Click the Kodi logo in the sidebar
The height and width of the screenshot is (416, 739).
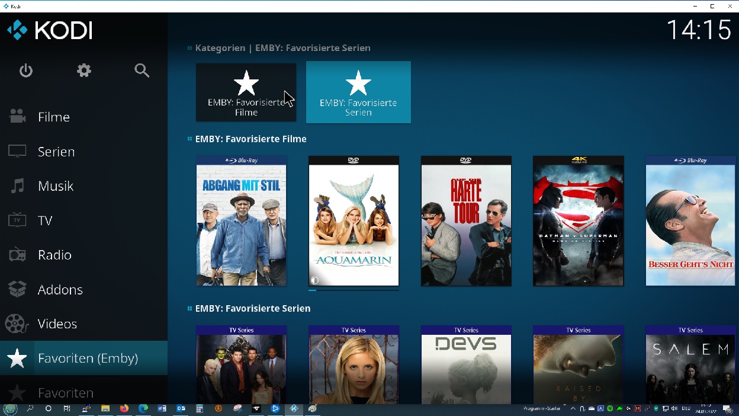pos(50,30)
